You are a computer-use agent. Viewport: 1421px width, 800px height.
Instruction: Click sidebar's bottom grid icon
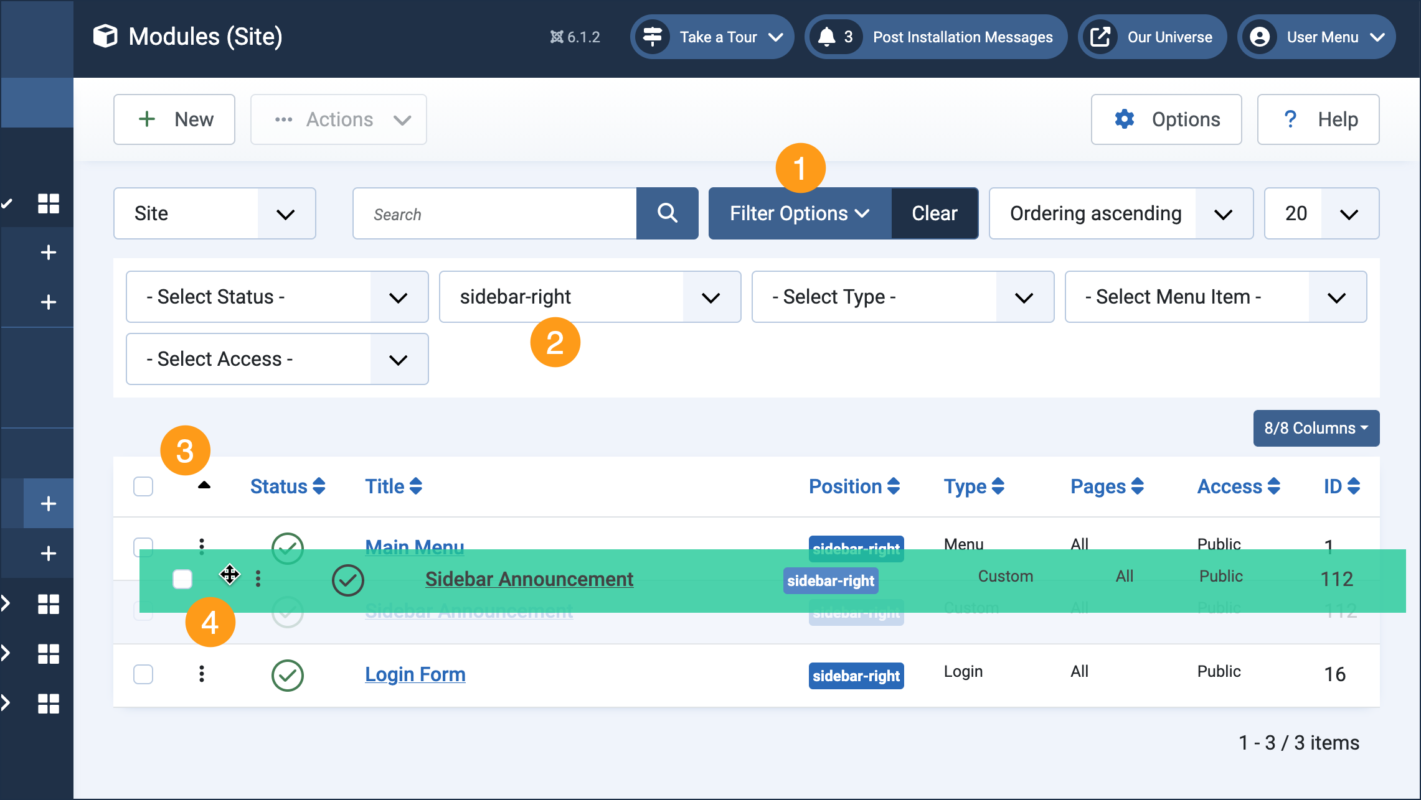point(49,704)
